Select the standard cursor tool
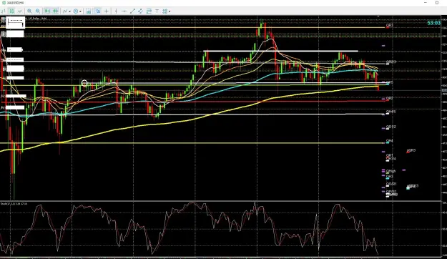Image resolution: width=447 pixels, height=259 pixels. point(98,11)
